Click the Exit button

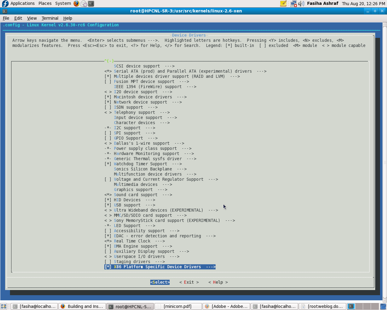[189, 282]
